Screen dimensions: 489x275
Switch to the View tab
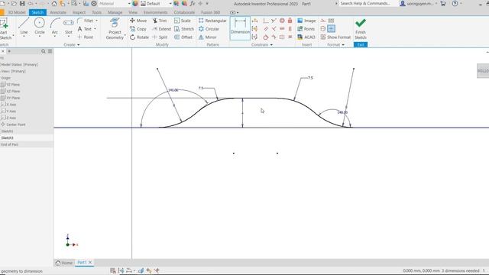133,12
